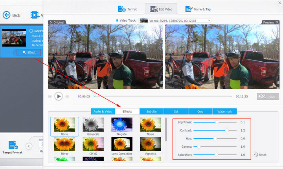Click the end marker icon right of play
283x169 pixels.
point(67,96)
